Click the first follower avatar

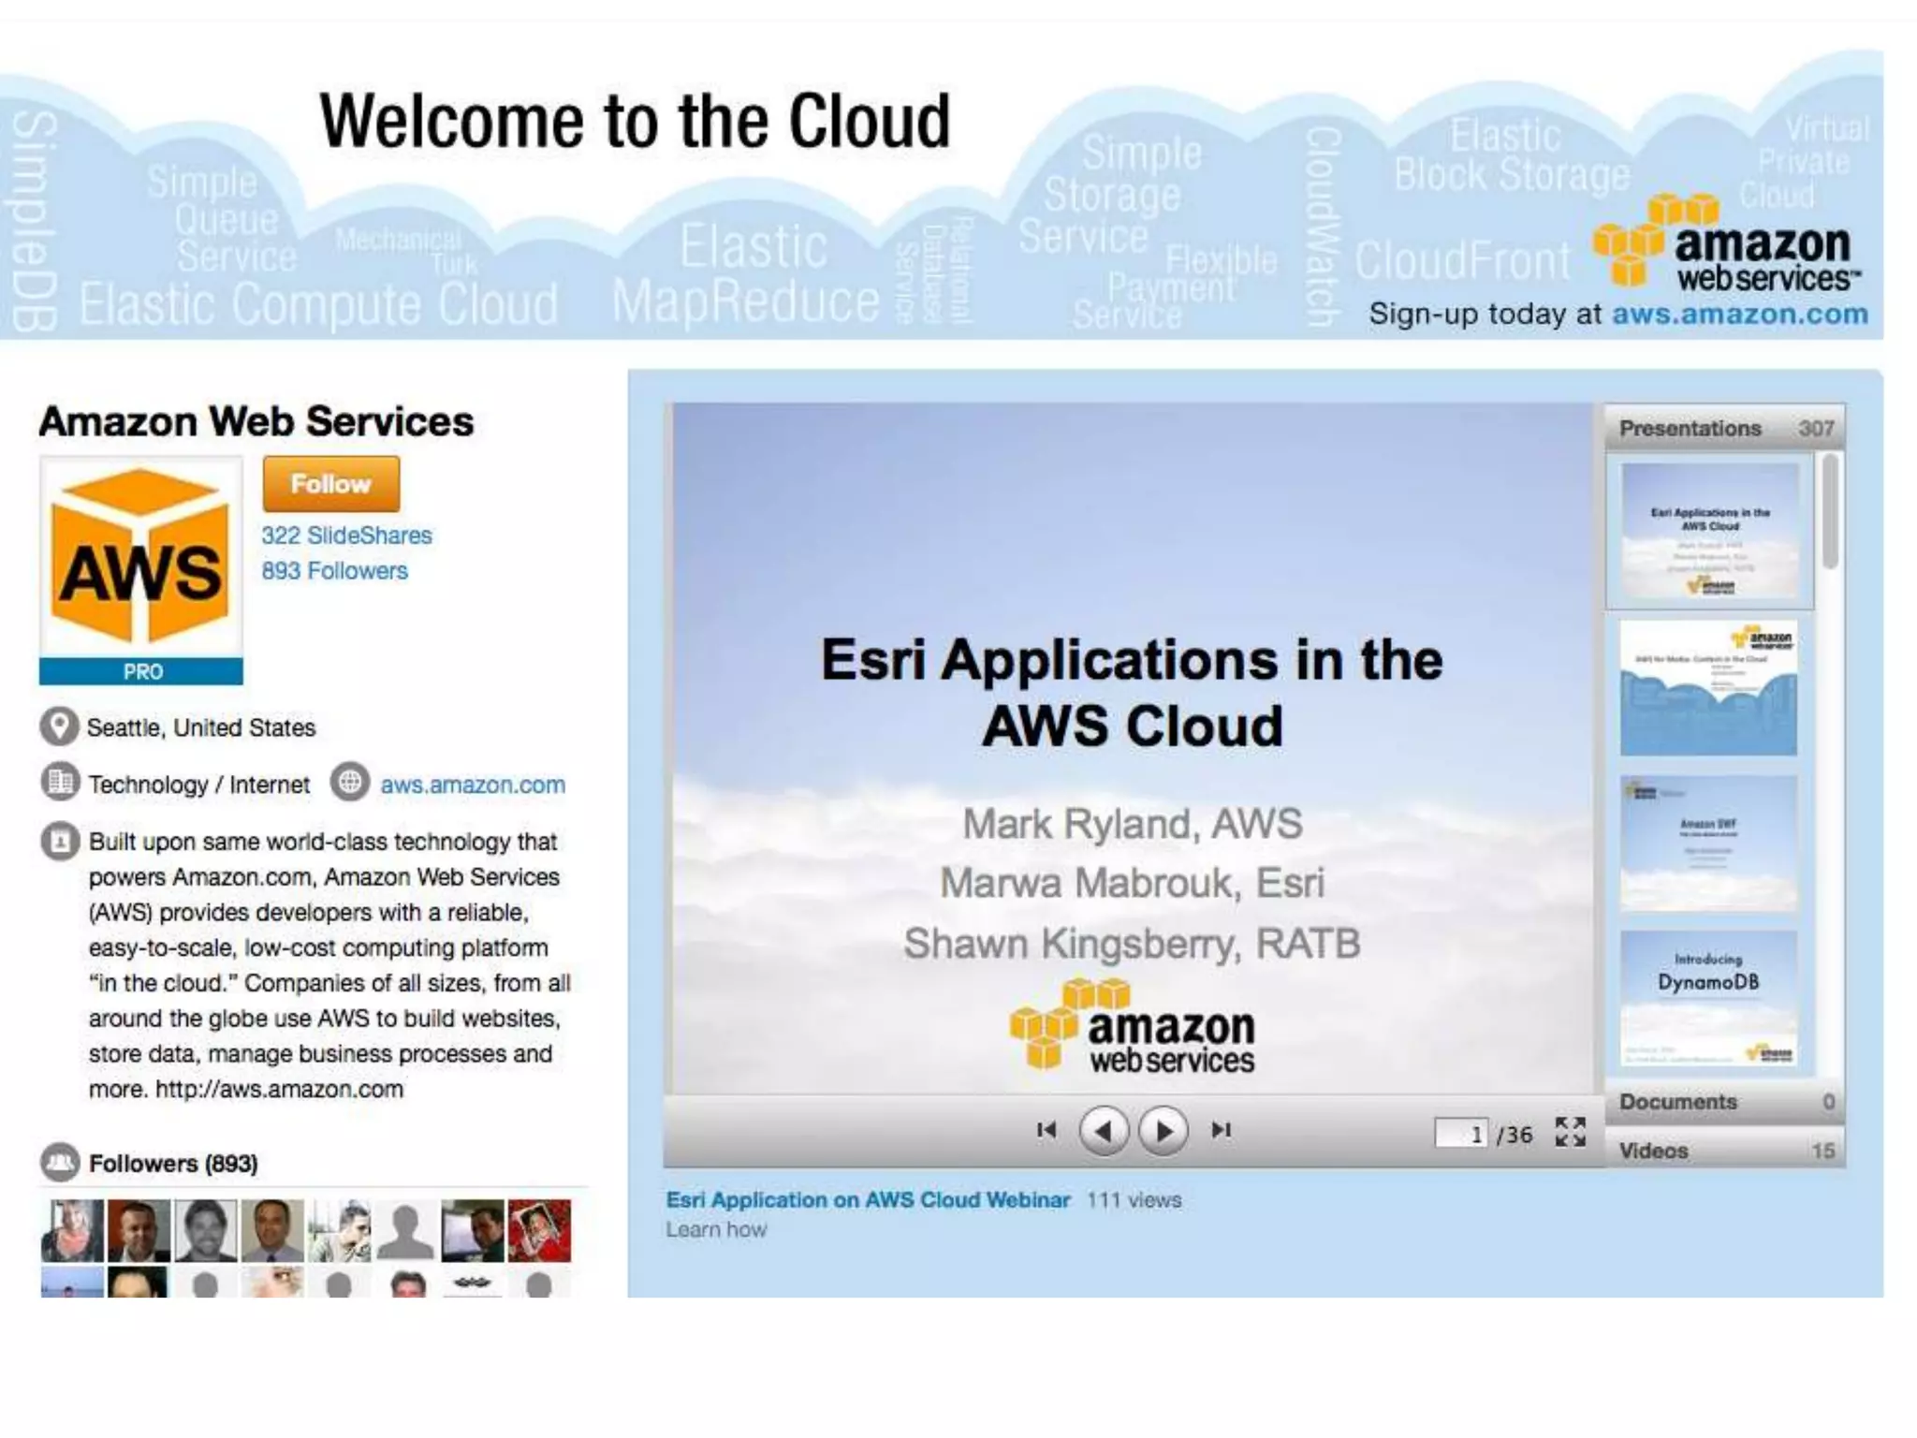(72, 1231)
